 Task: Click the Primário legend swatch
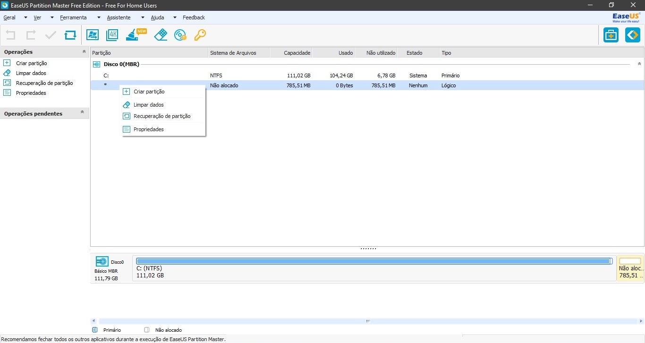coord(95,330)
